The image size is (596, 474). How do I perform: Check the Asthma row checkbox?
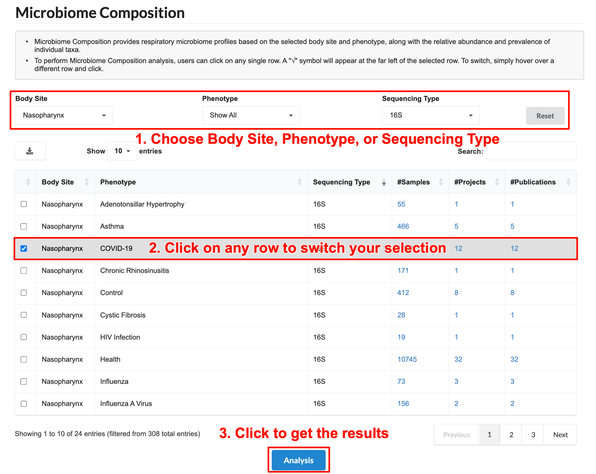[24, 226]
